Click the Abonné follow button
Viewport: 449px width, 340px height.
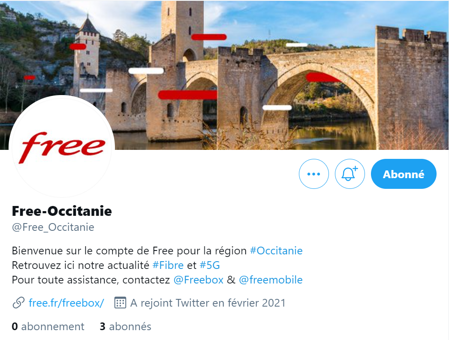(x=404, y=174)
